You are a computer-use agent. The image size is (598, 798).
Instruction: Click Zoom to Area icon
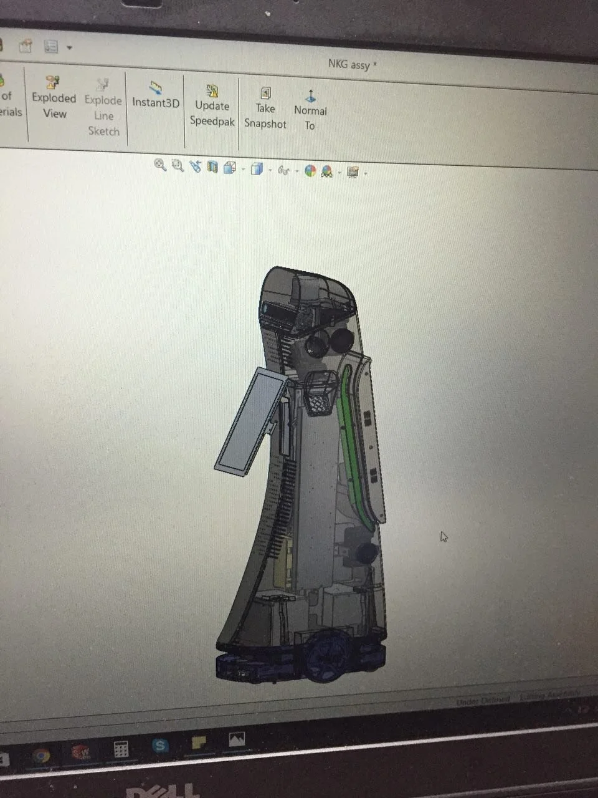pos(178,165)
